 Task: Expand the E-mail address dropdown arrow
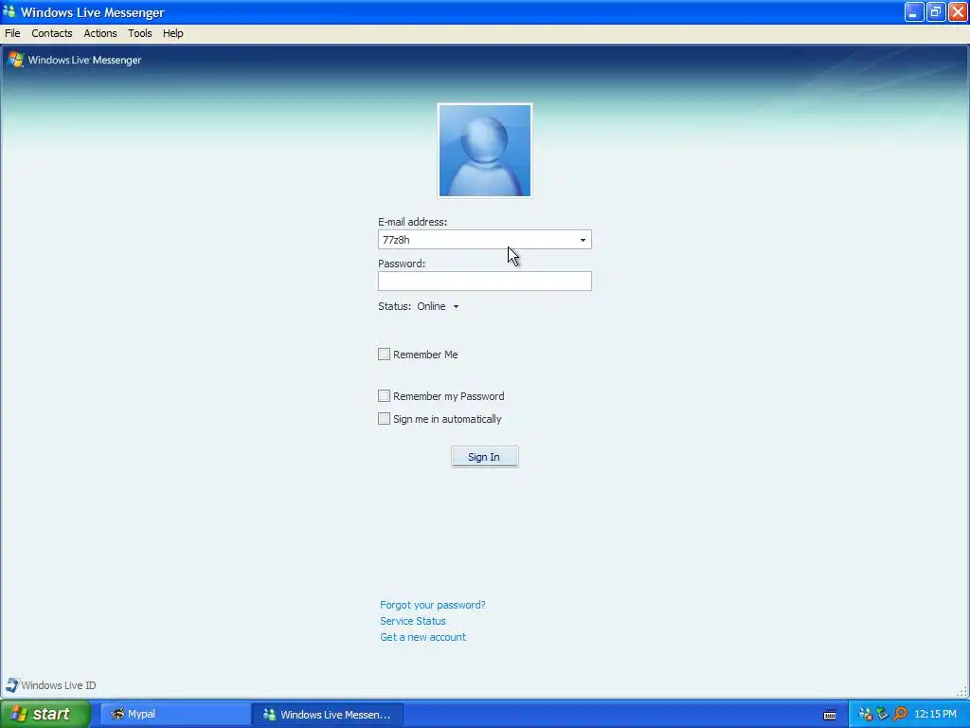click(x=583, y=240)
